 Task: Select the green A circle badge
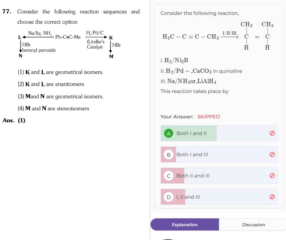(x=169, y=133)
